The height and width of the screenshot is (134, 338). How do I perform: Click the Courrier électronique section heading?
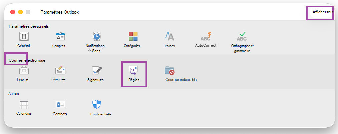(x=27, y=60)
